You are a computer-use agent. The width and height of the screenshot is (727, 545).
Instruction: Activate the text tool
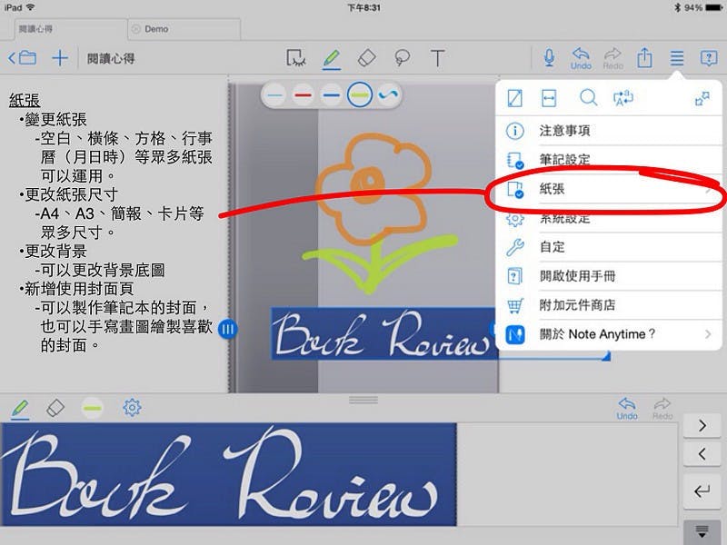coord(437,58)
